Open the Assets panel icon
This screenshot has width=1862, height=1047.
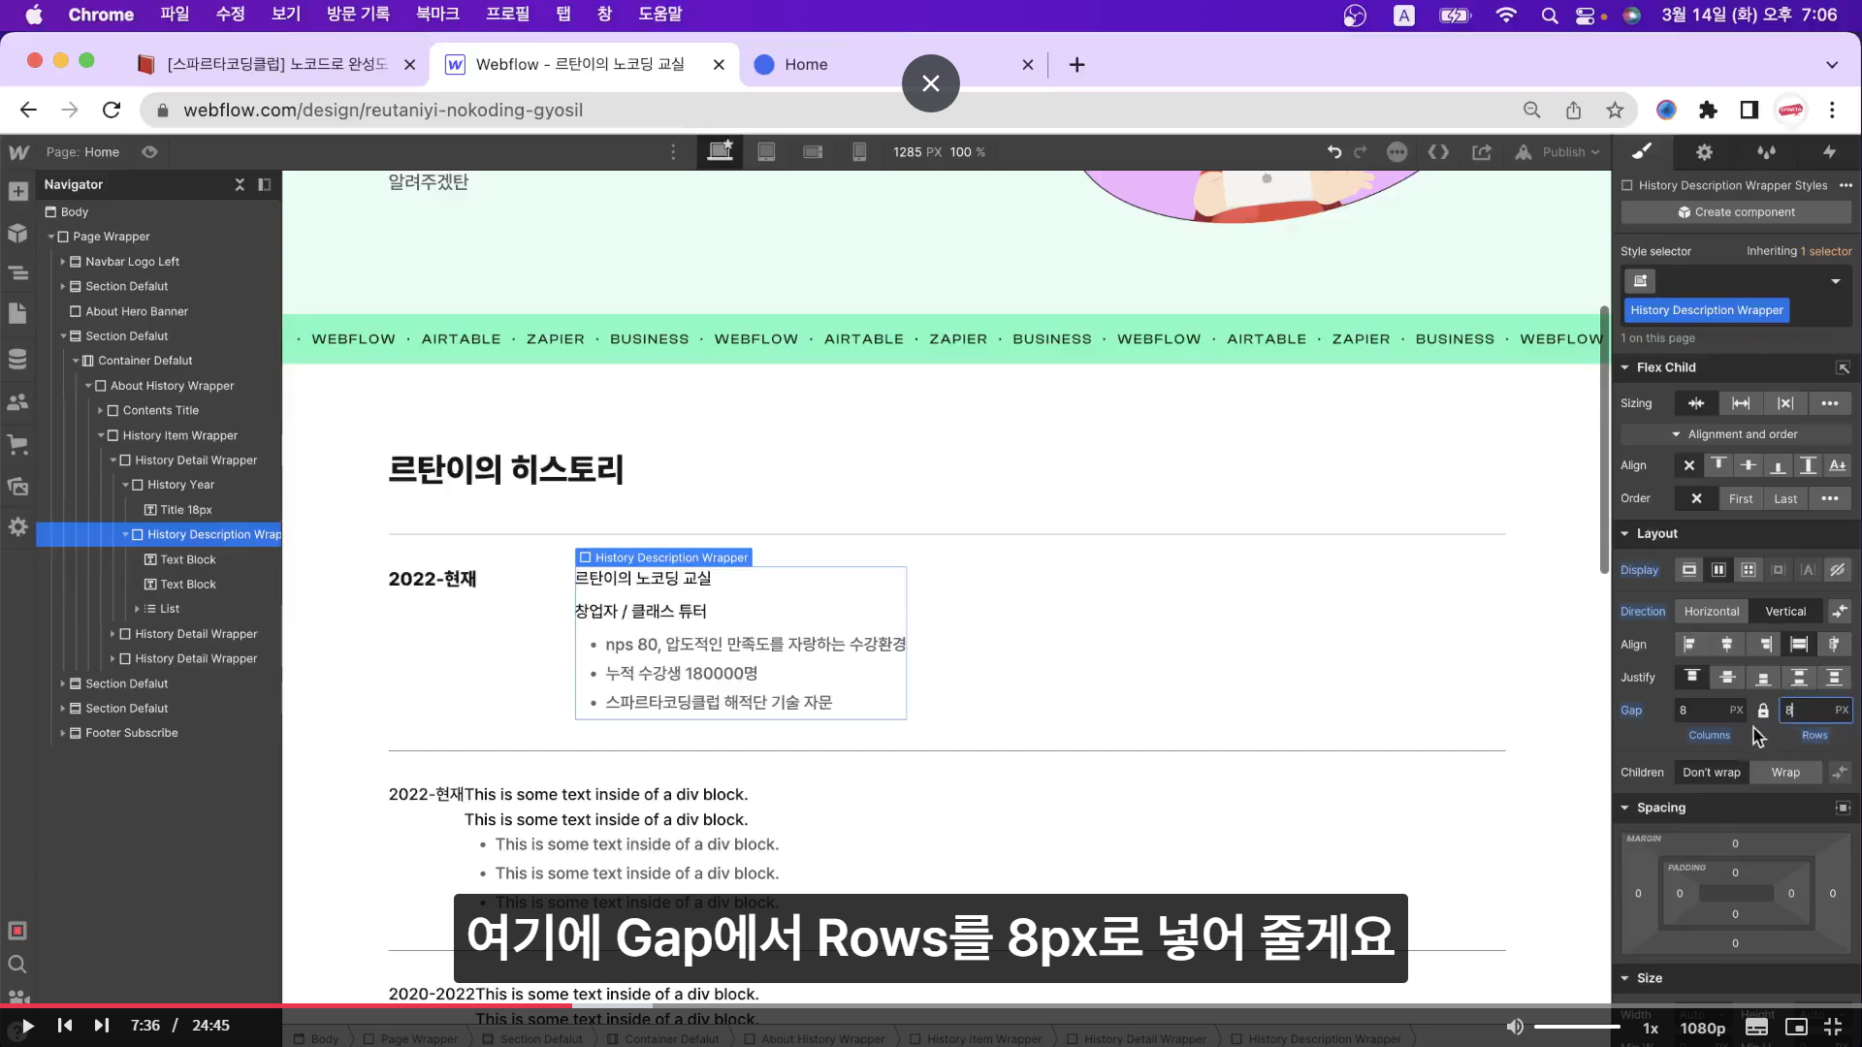click(x=17, y=487)
